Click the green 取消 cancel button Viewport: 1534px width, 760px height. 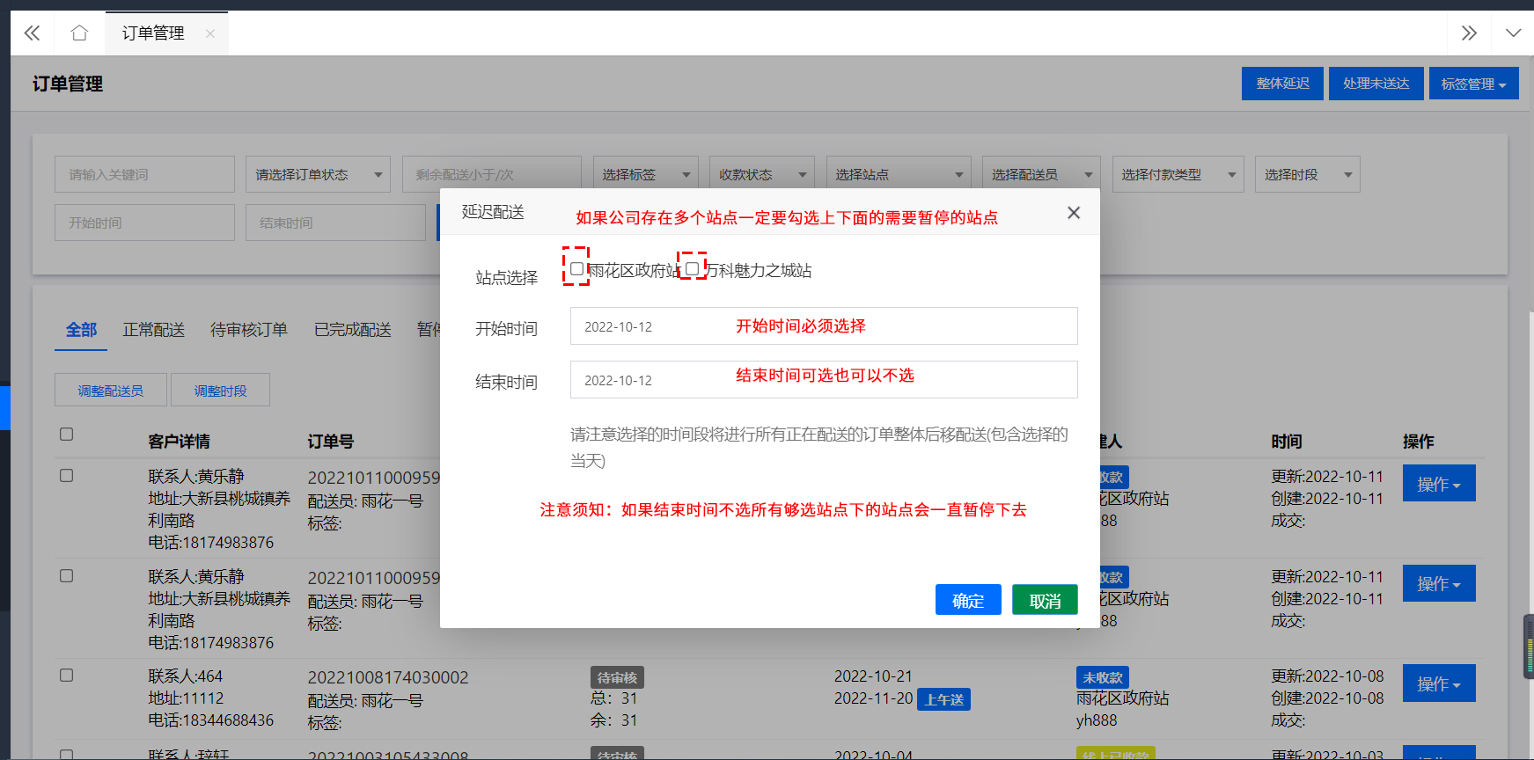coord(1045,600)
